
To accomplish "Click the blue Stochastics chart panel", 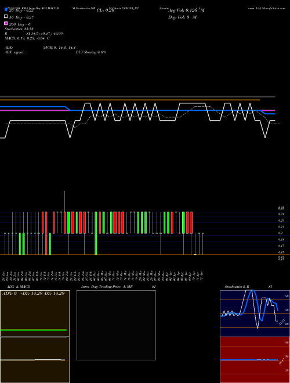I will coord(255,313).
